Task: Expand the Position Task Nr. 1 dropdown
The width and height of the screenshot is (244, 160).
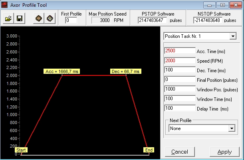Action: click(233, 36)
